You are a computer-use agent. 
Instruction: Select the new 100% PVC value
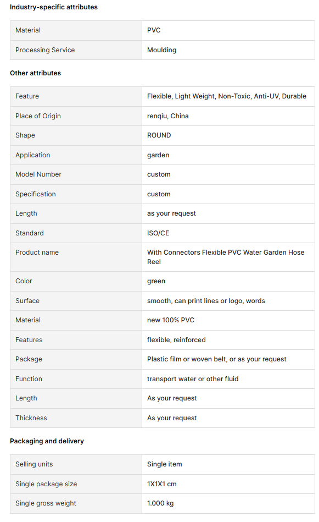(171, 320)
